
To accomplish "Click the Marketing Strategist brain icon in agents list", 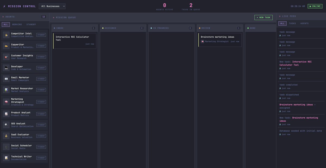I will pyautogui.click(x=6, y=102).
